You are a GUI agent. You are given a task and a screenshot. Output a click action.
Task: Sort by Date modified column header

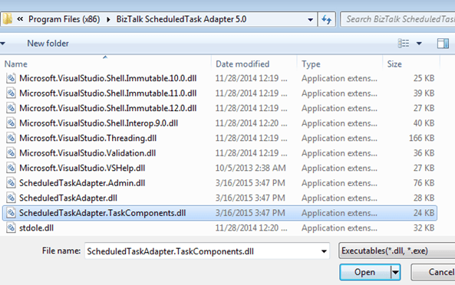pos(242,64)
